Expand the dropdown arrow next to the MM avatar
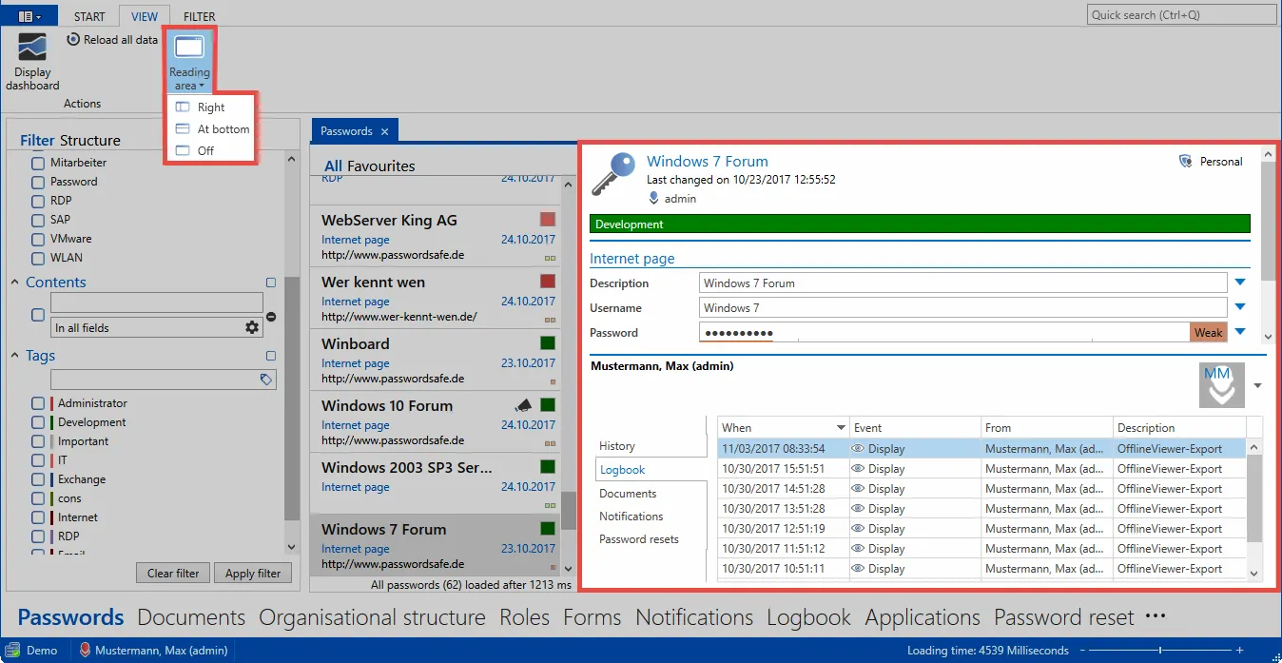This screenshot has width=1282, height=663. click(1258, 385)
